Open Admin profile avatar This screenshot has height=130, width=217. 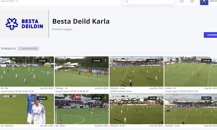click(204, 2)
